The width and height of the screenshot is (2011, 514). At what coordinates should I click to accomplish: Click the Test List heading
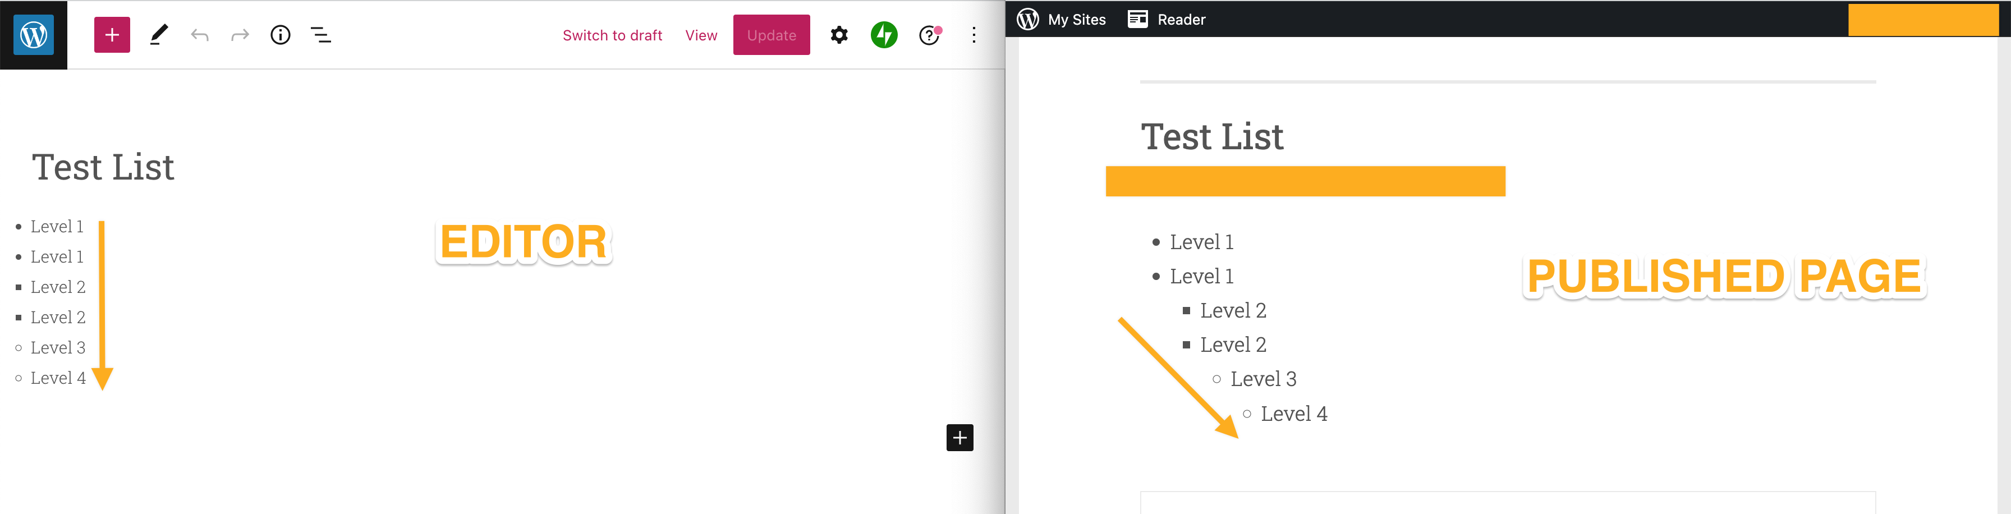point(102,167)
